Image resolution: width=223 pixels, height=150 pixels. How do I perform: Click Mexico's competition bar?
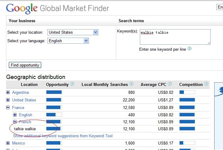pos(187,143)
